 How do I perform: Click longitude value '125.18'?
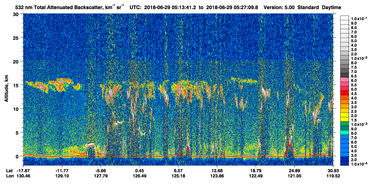178,176
